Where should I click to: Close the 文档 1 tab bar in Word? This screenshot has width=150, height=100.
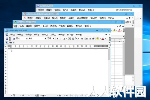tap(109, 42)
